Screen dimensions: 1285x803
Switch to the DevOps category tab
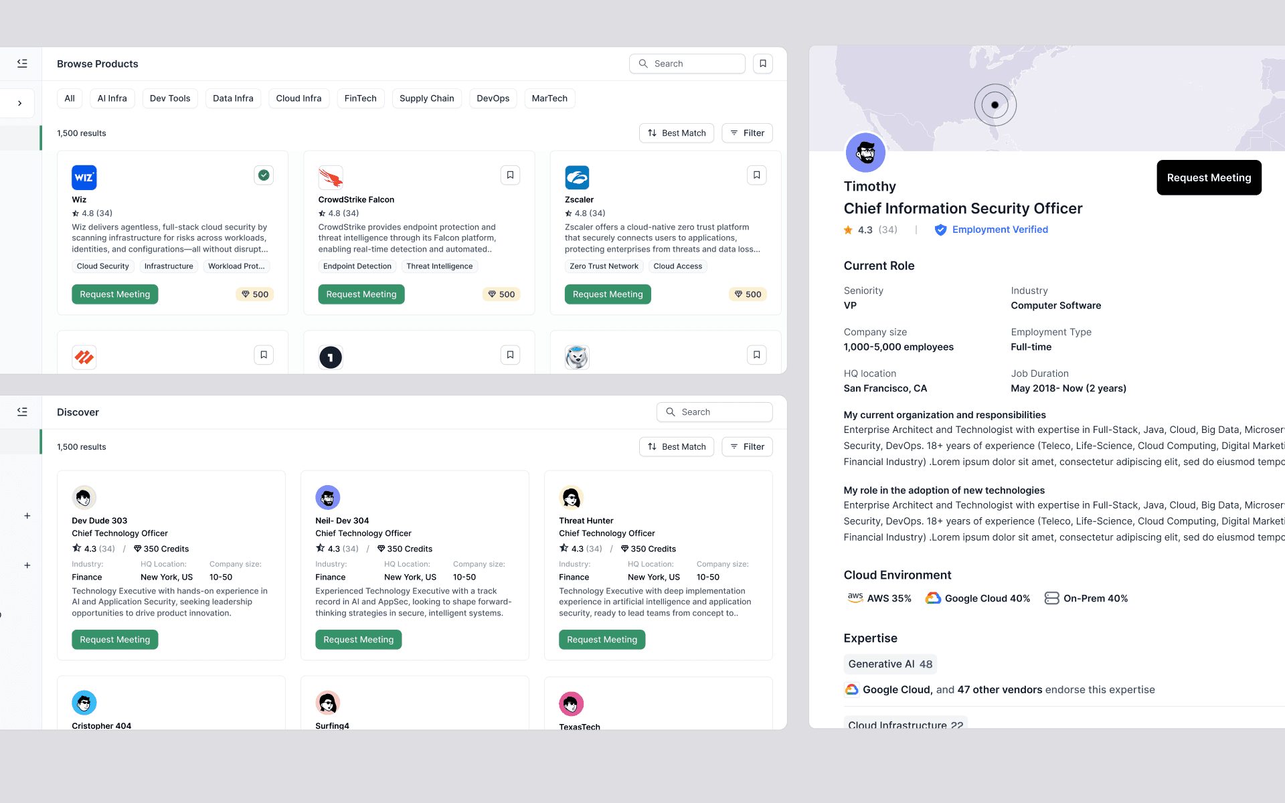[493, 98]
